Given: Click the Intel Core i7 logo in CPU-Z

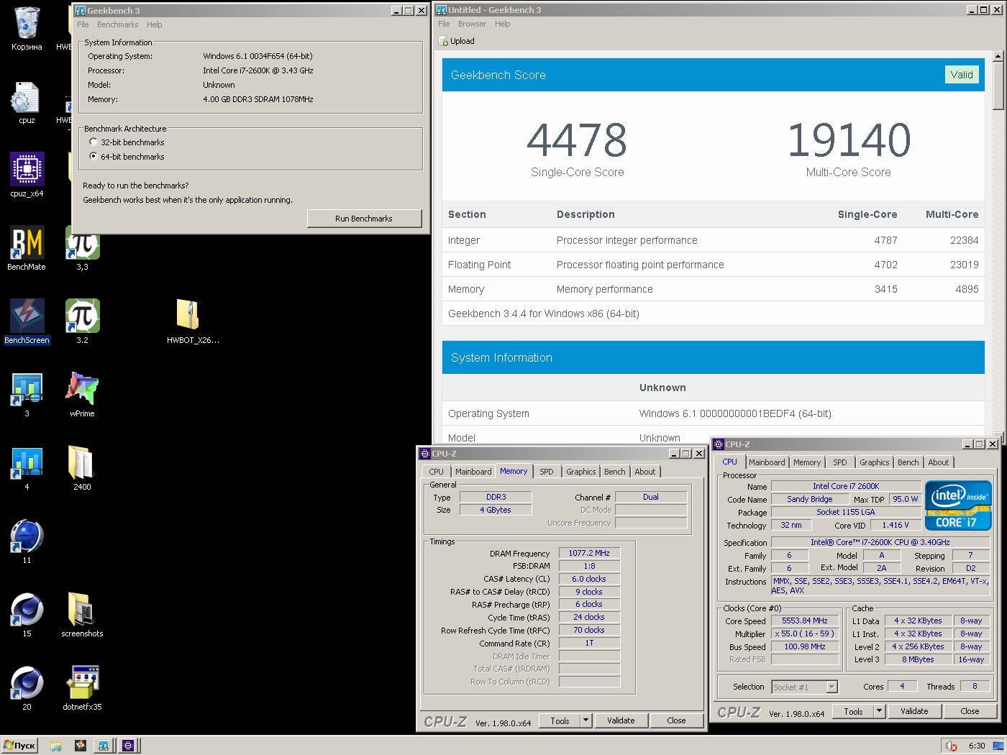Looking at the screenshot, I should tap(958, 505).
